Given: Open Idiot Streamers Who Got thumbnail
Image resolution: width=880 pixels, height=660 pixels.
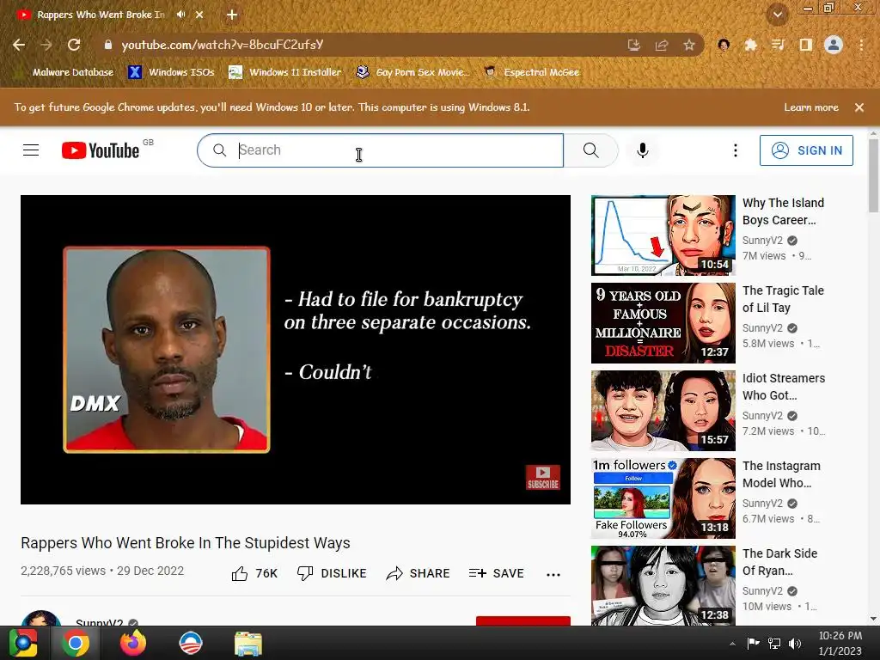Looking at the screenshot, I should pos(663,411).
